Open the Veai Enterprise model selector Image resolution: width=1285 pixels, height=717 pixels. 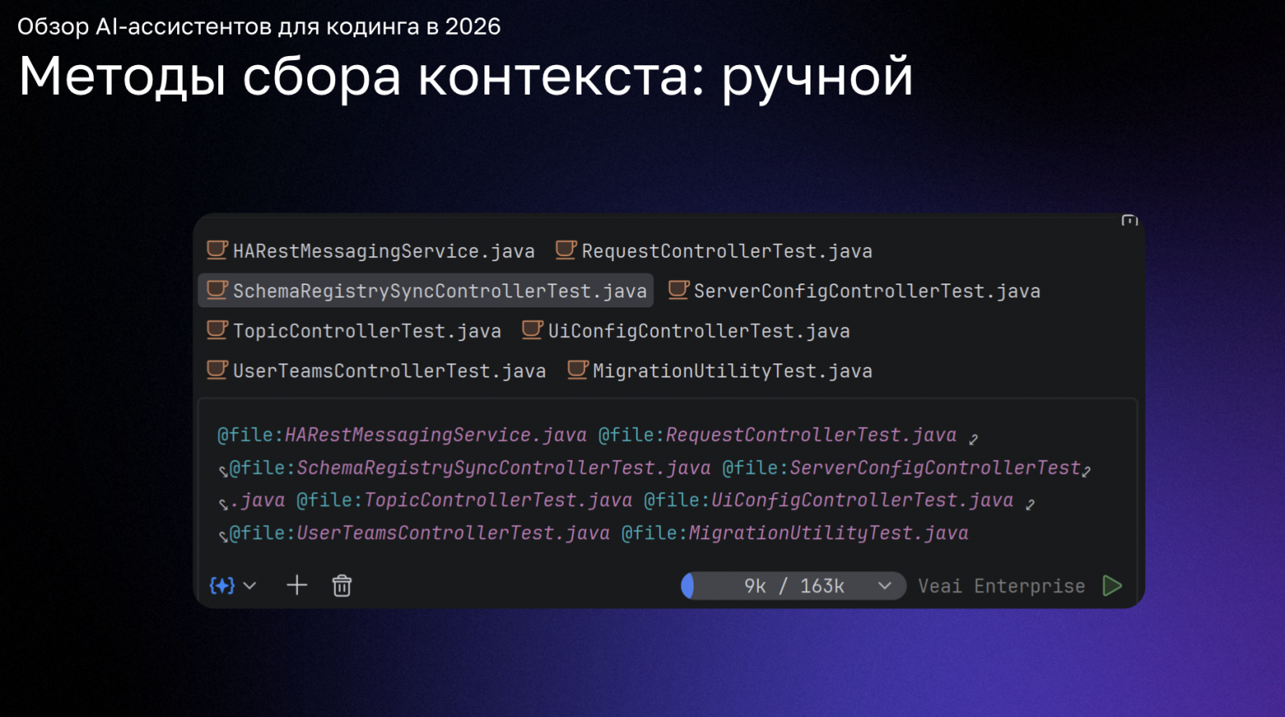click(1001, 585)
